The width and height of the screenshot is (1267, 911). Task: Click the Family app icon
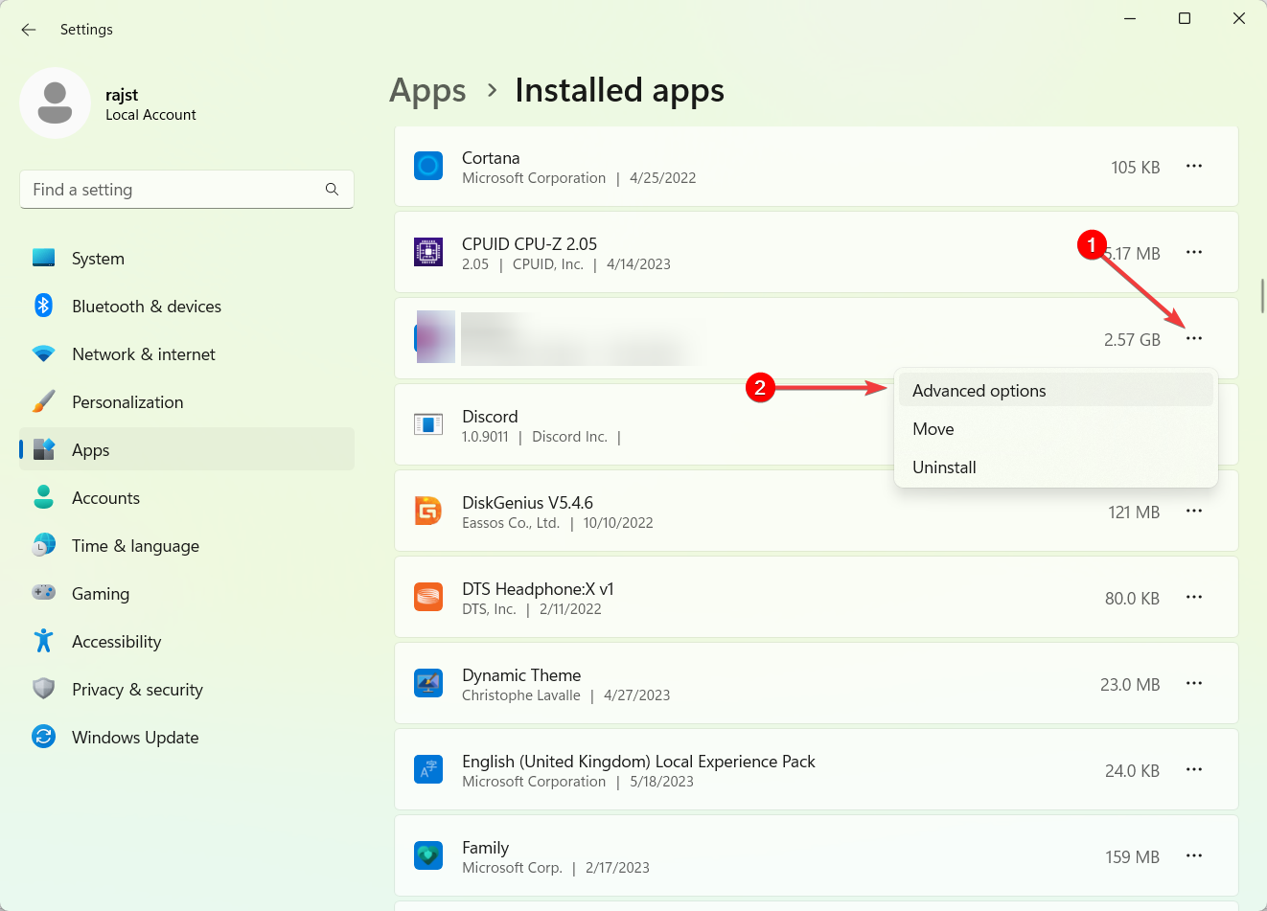(x=428, y=856)
